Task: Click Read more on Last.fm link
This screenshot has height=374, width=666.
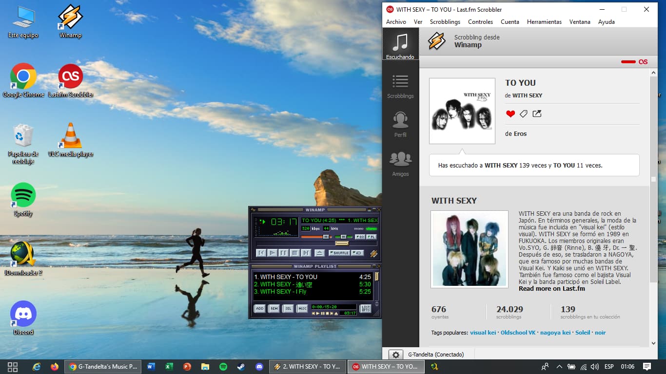Action: click(x=551, y=289)
